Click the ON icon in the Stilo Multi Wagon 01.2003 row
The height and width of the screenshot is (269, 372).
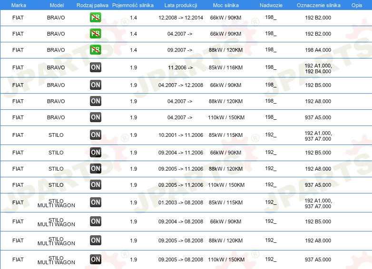[x=96, y=202]
